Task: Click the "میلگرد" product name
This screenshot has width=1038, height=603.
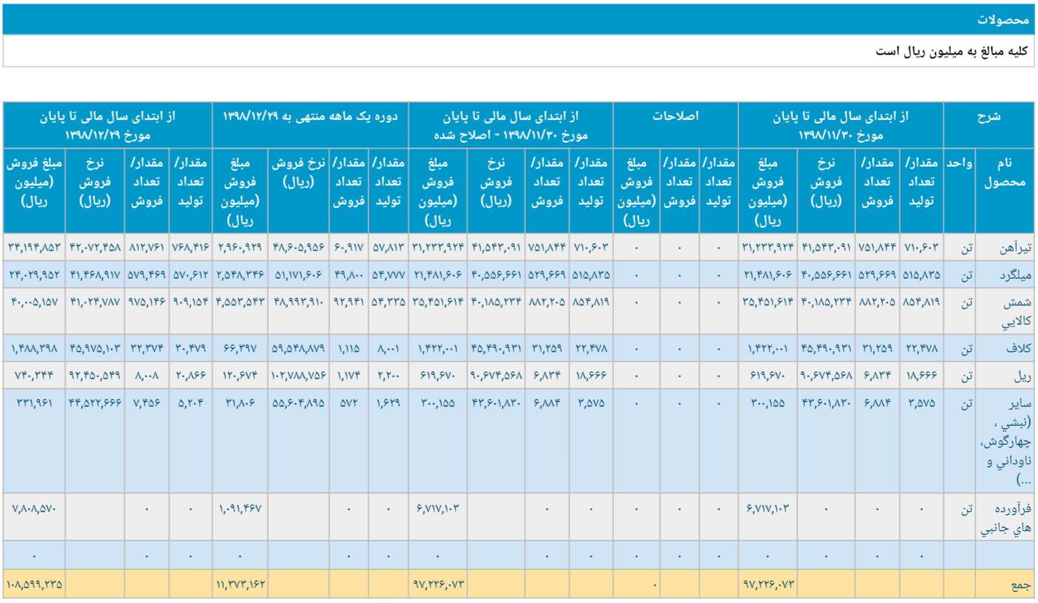Action: (1015, 275)
